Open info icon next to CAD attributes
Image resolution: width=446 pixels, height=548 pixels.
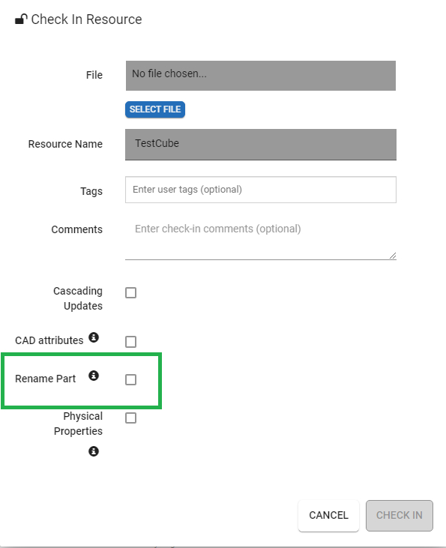point(94,337)
